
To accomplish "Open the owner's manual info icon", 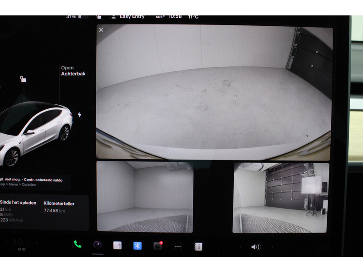I will point(198,247).
